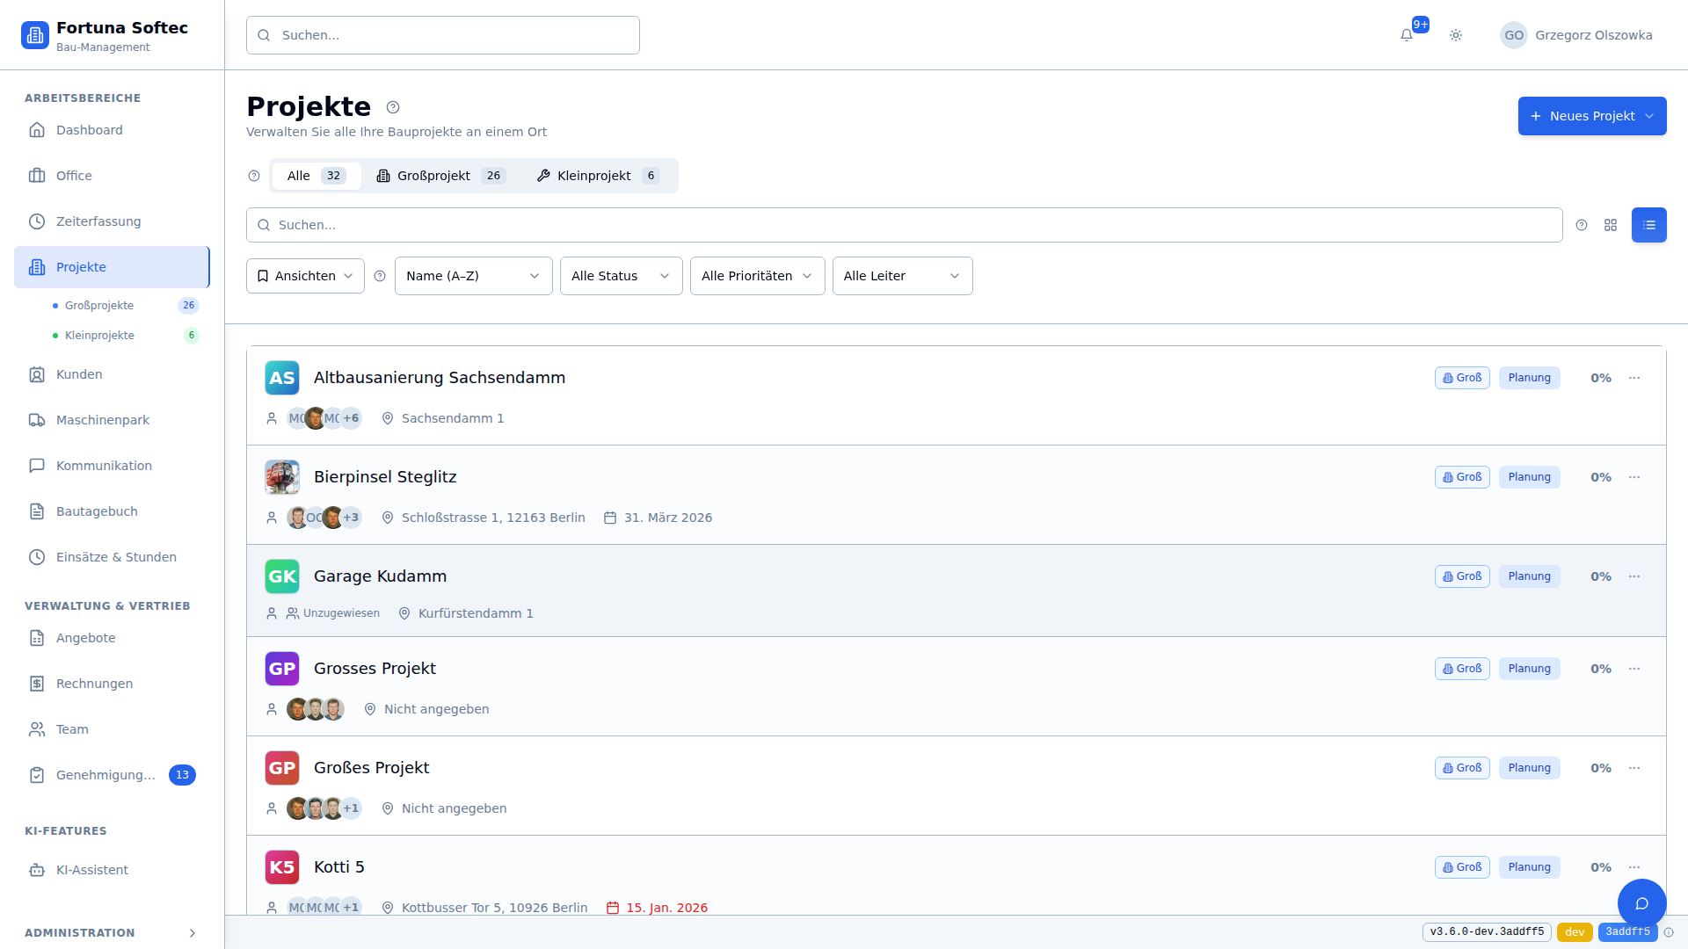Open more options for Garage Kudamm
Image resolution: width=1688 pixels, height=949 pixels.
coord(1634,576)
